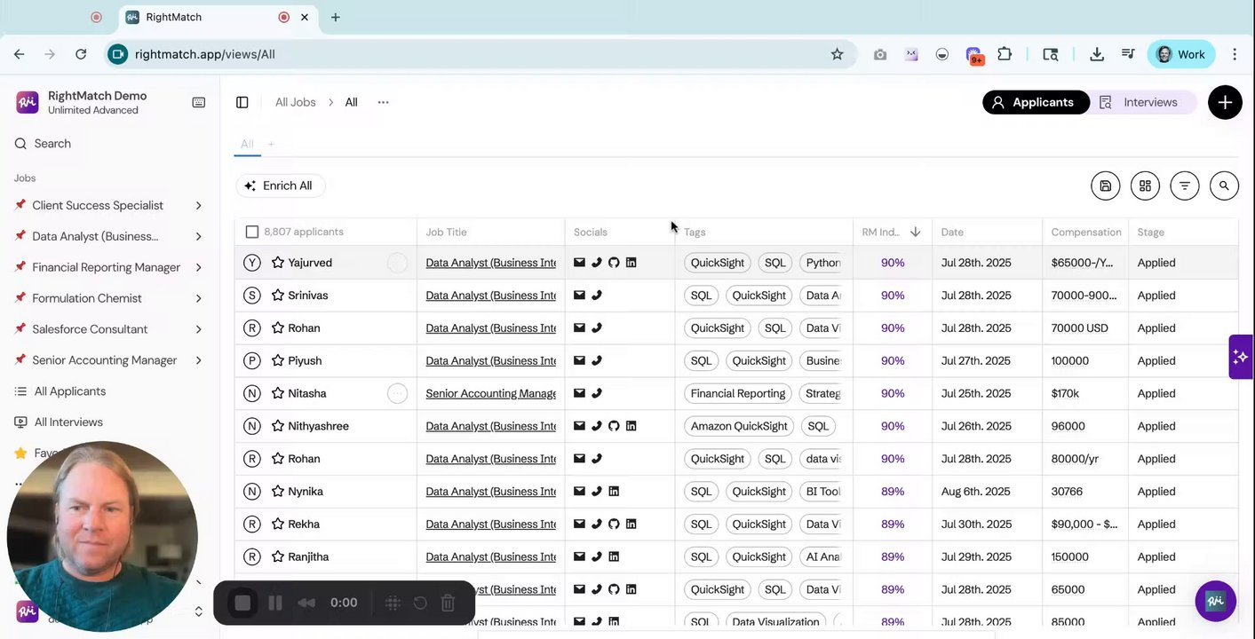
Task: Favorite Nynika with the star
Action: click(278, 492)
